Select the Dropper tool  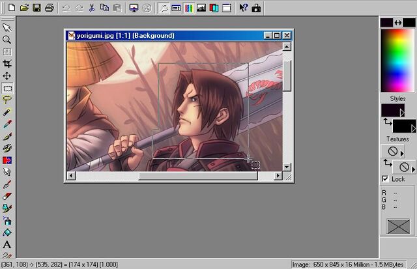pos(7,124)
